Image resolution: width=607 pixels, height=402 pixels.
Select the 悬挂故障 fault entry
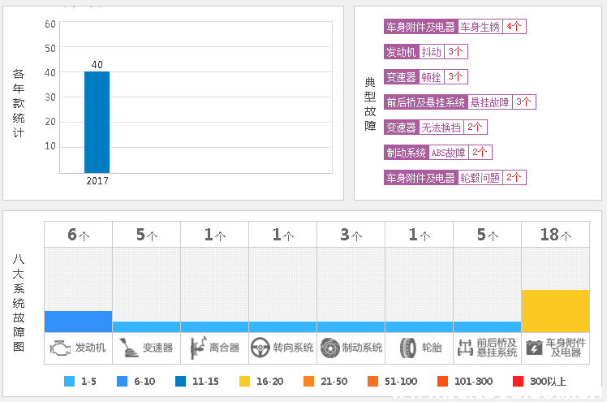[489, 102]
